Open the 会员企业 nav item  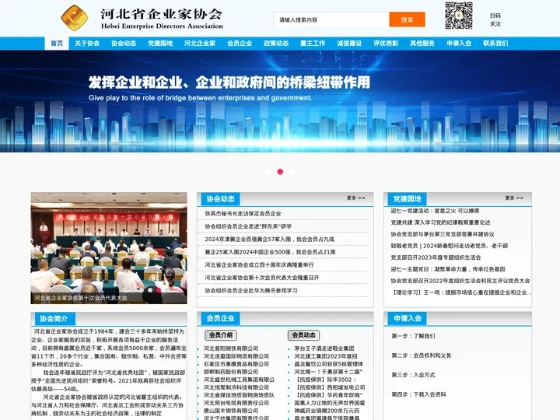click(240, 44)
